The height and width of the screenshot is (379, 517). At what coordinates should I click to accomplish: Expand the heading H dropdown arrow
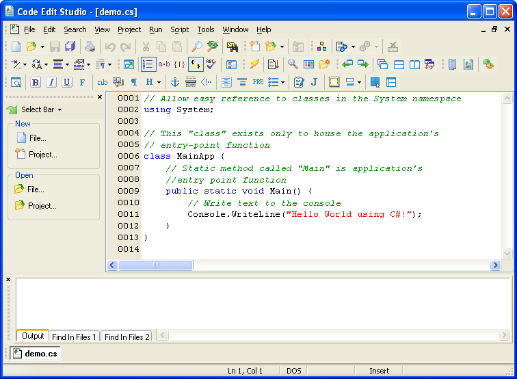point(159,82)
